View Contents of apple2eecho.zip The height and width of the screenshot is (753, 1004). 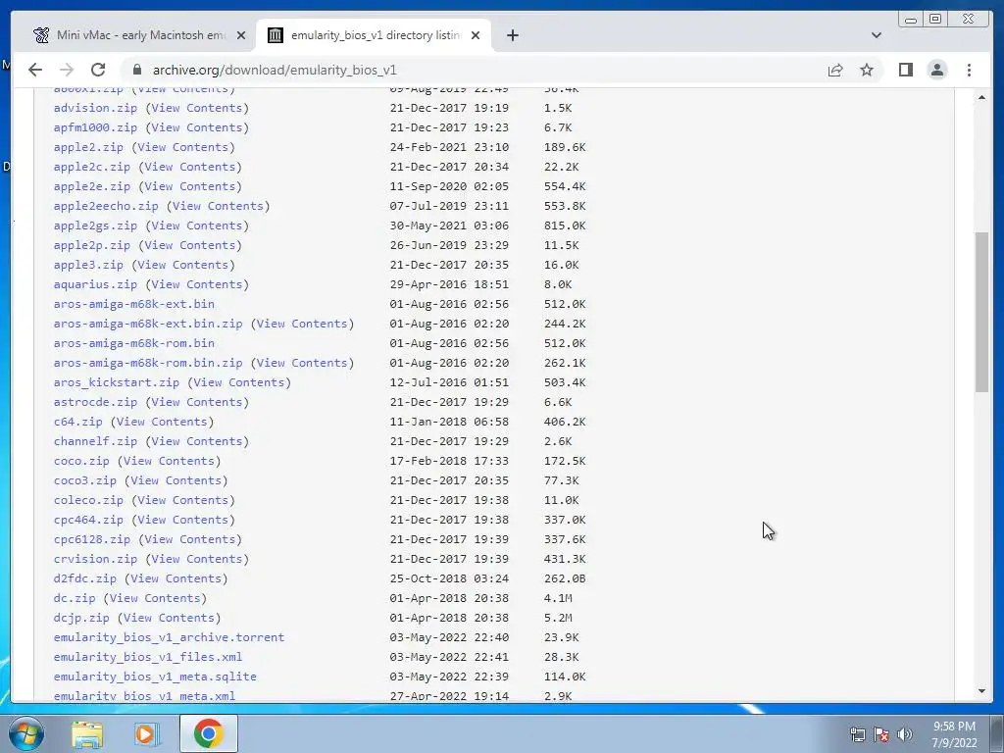click(218, 206)
